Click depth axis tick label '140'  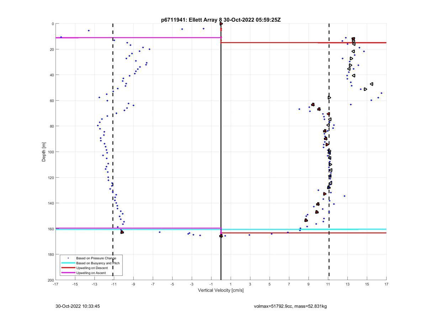[51, 203]
